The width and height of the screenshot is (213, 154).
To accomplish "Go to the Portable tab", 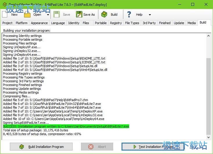I will click(101, 23).
